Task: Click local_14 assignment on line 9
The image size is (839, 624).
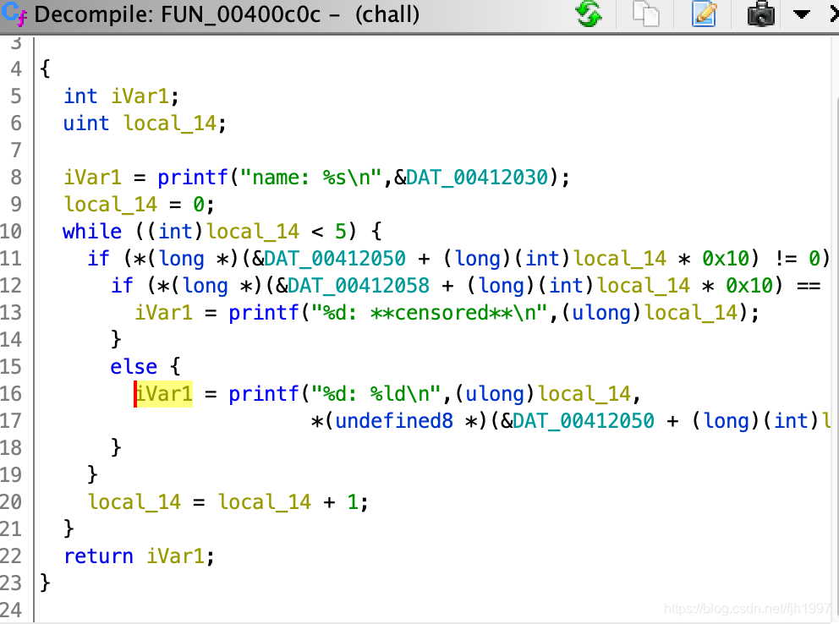Action: [x=110, y=205]
